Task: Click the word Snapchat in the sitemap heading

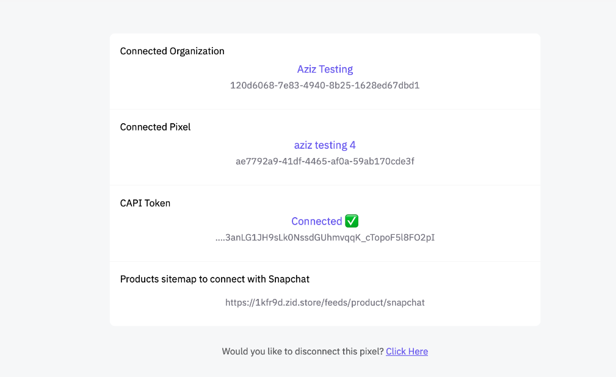Action: (289, 279)
